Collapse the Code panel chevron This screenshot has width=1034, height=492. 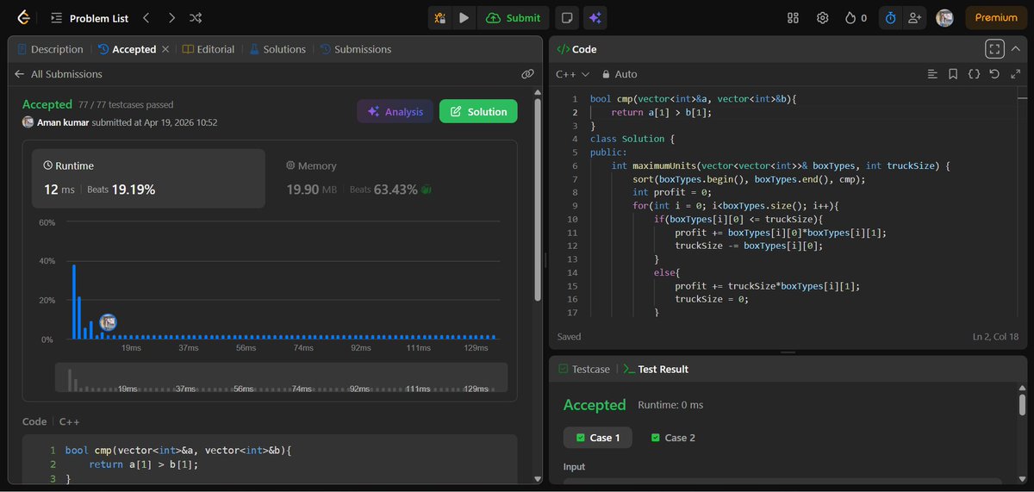pos(1017,49)
